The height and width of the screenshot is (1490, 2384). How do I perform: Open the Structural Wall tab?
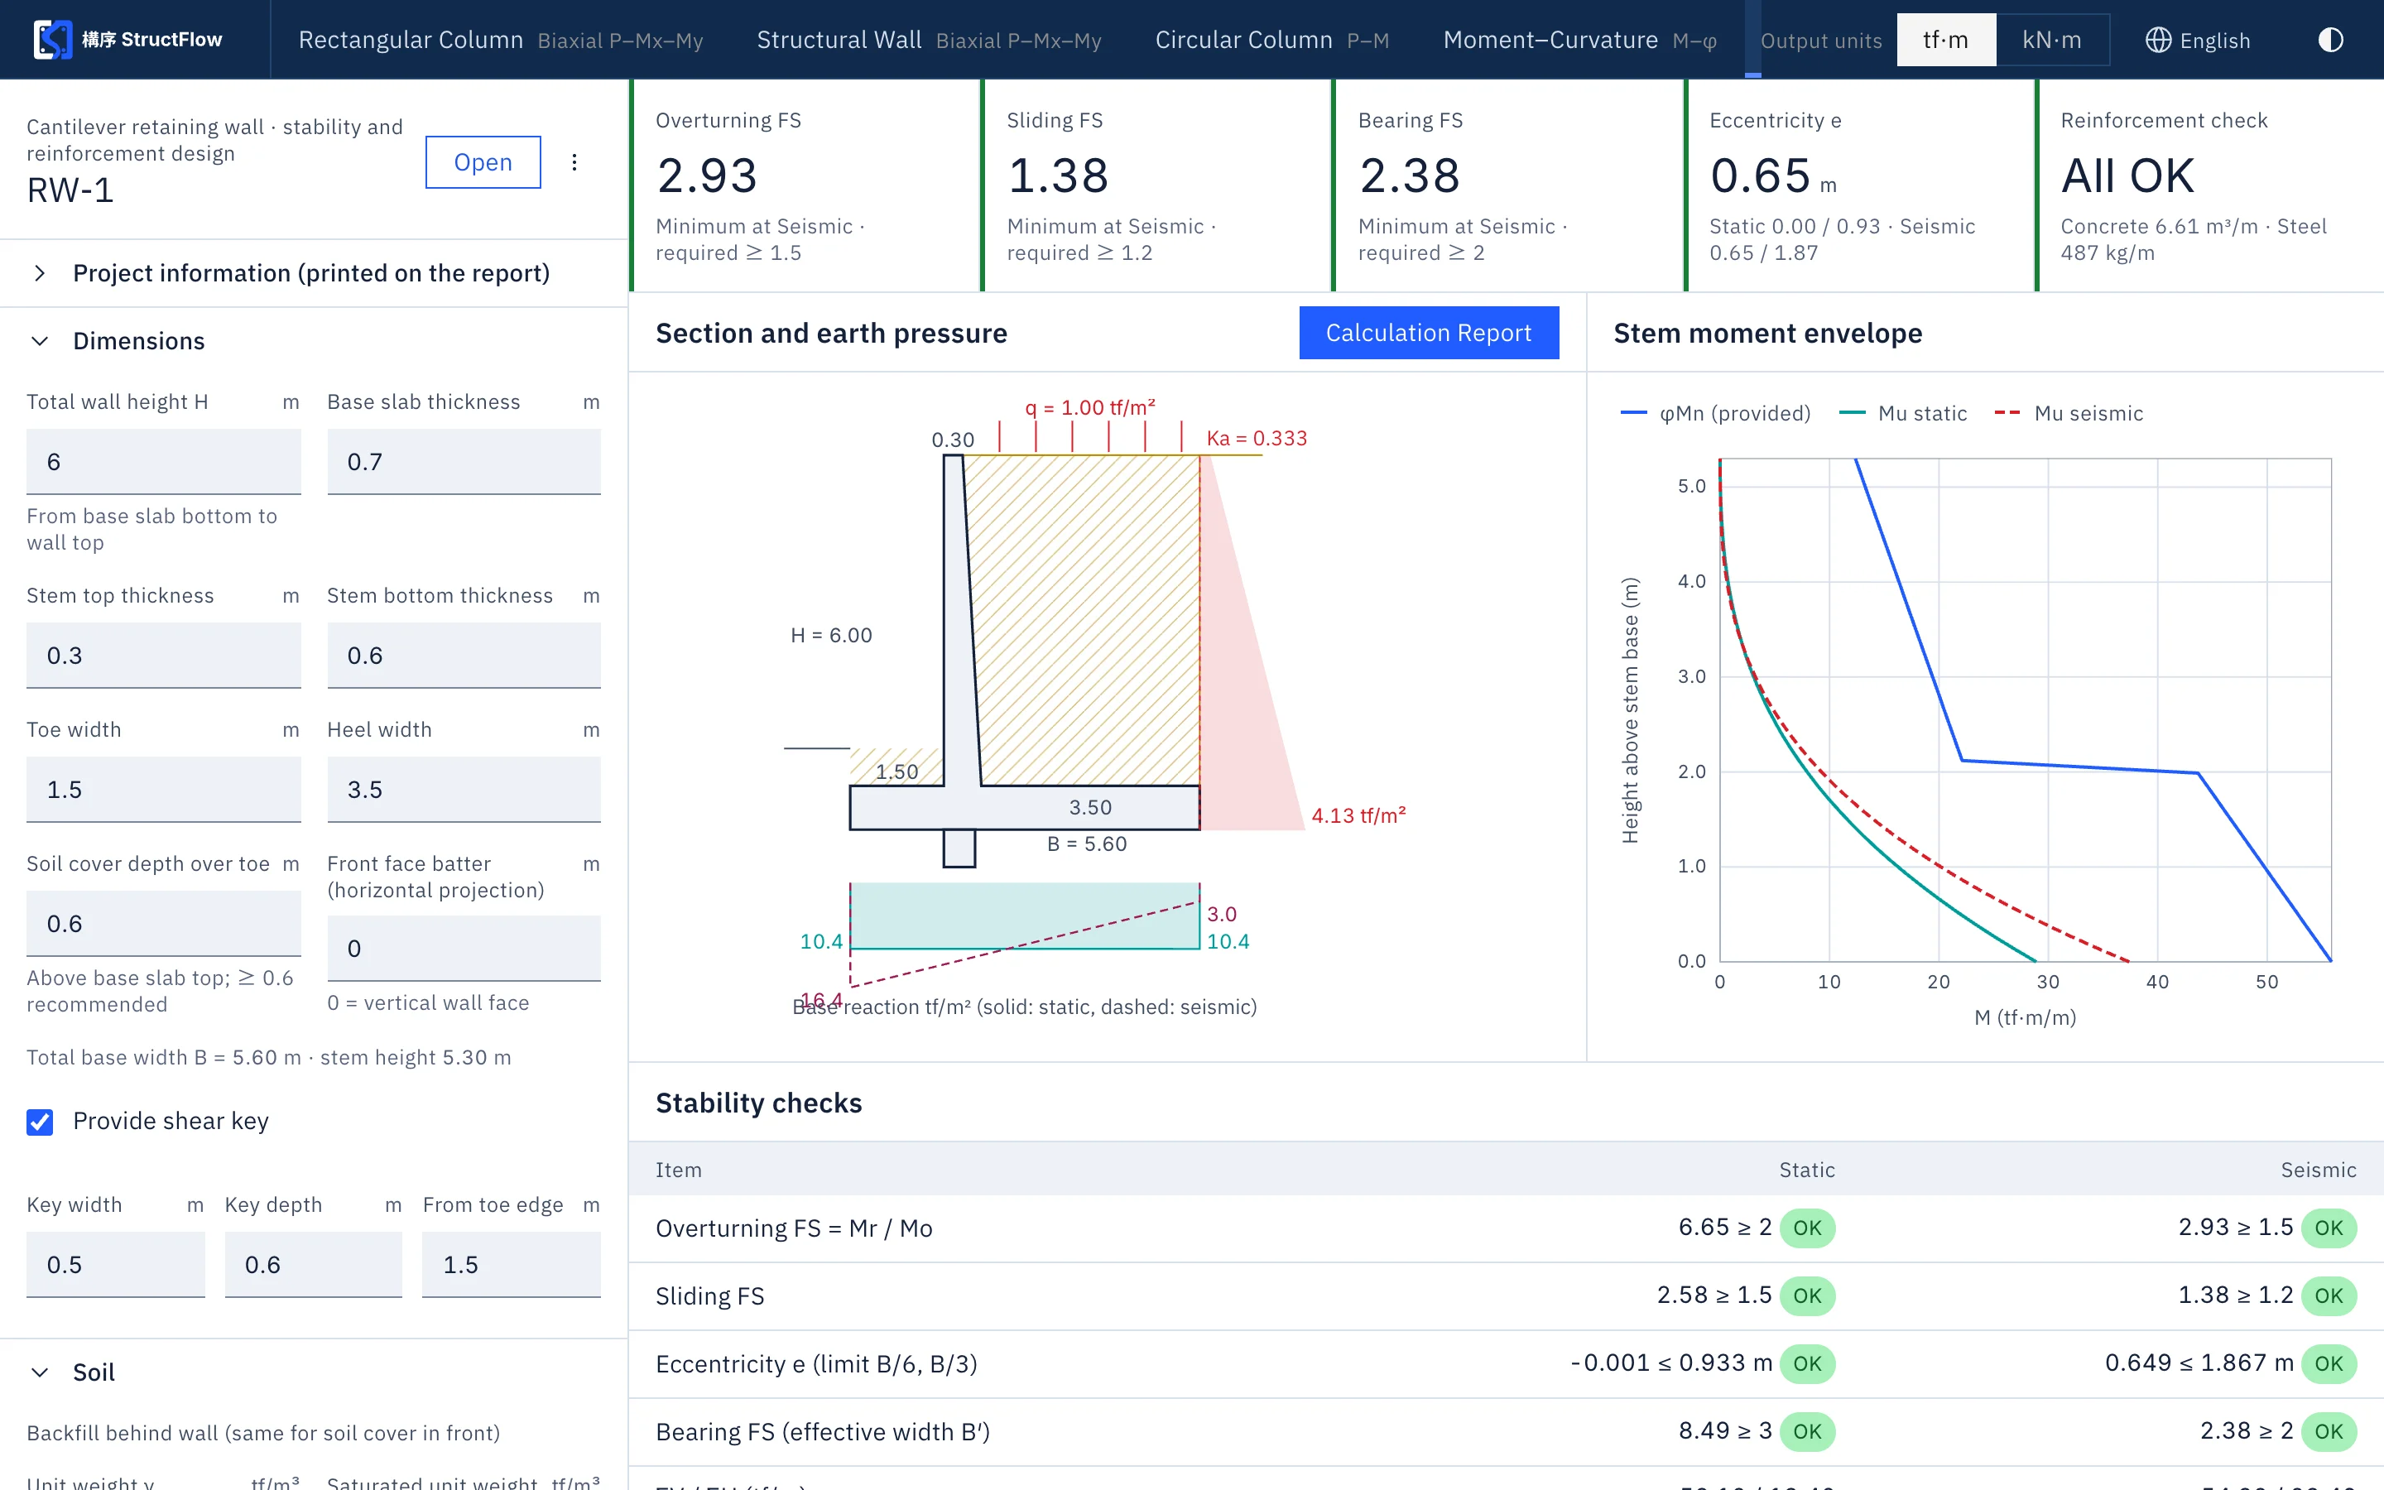click(928, 40)
